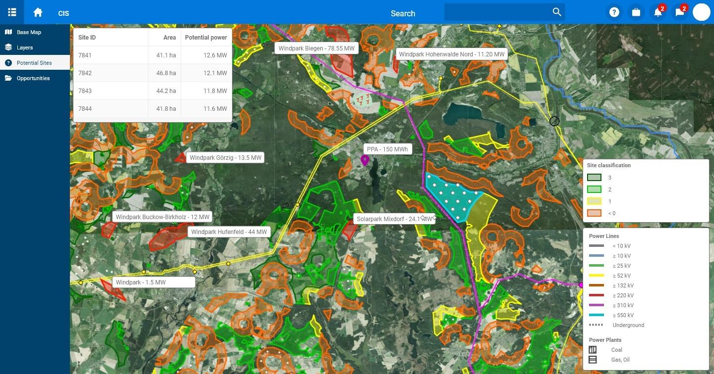This screenshot has height=374, width=714.
Task: Click the black circle substation marker on the map
Action: point(554,121)
